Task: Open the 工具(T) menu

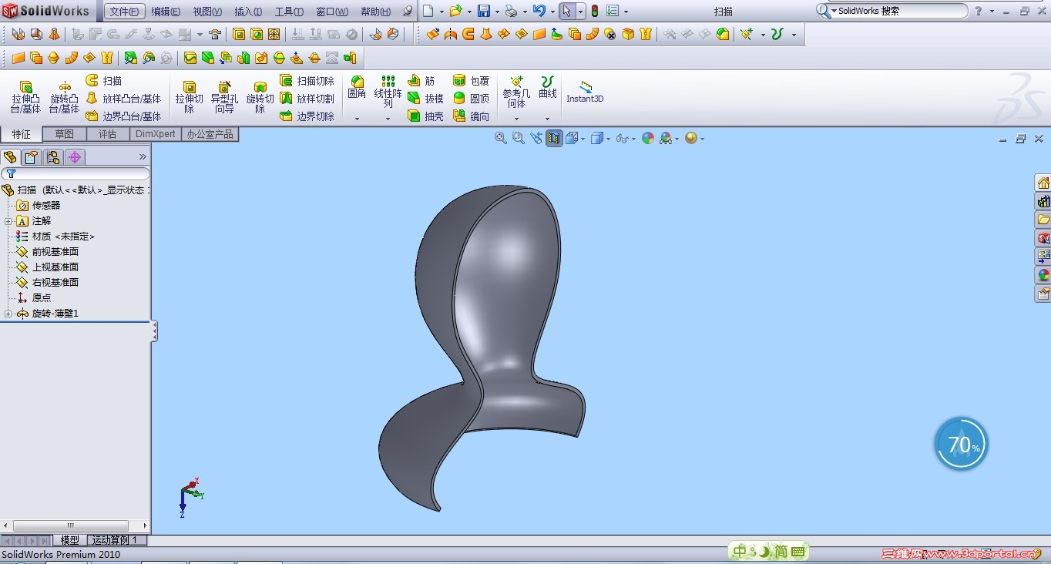Action: (289, 12)
